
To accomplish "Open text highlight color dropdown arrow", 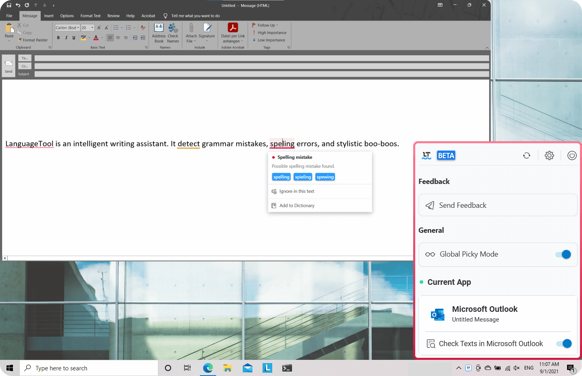I will (89, 38).
